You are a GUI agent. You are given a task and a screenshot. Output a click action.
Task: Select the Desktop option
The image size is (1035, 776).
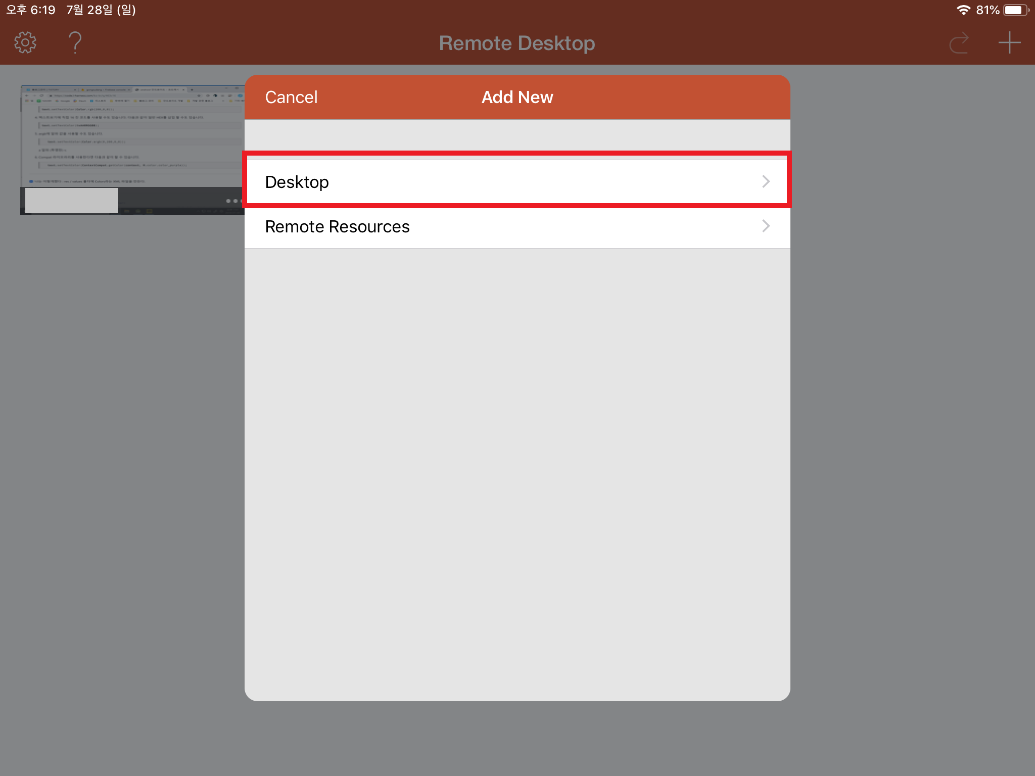[x=297, y=182]
